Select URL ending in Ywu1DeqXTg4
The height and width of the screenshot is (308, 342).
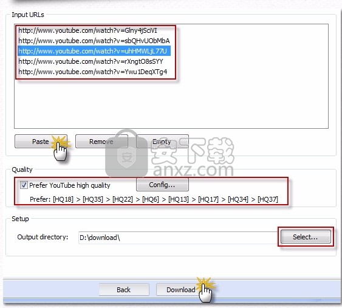tap(93, 72)
